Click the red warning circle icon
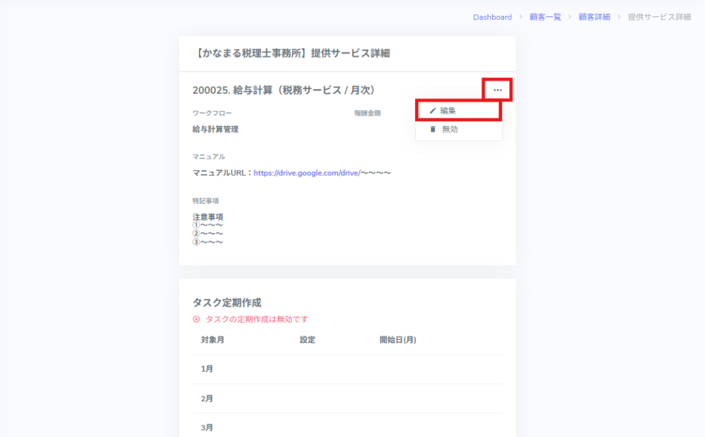This screenshot has height=437, width=705. click(196, 319)
